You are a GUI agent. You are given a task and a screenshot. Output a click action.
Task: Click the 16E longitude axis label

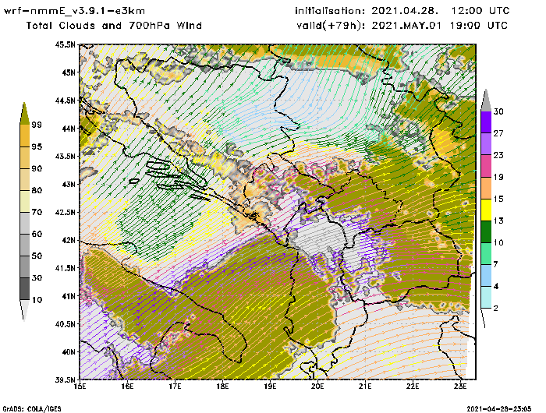click(127, 387)
